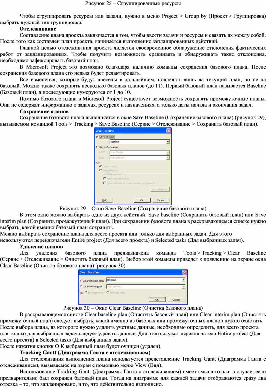Select the 'Save interim plan' radio button
This screenshot has width=266, height=388.
(x=97, y=147)
